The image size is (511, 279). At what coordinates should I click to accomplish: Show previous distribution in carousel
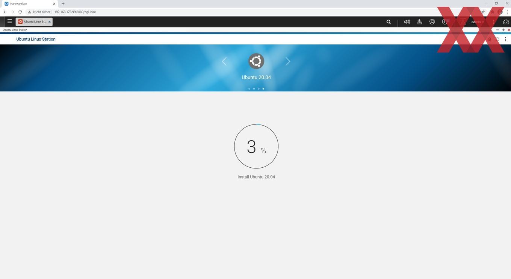click(224, 61)
